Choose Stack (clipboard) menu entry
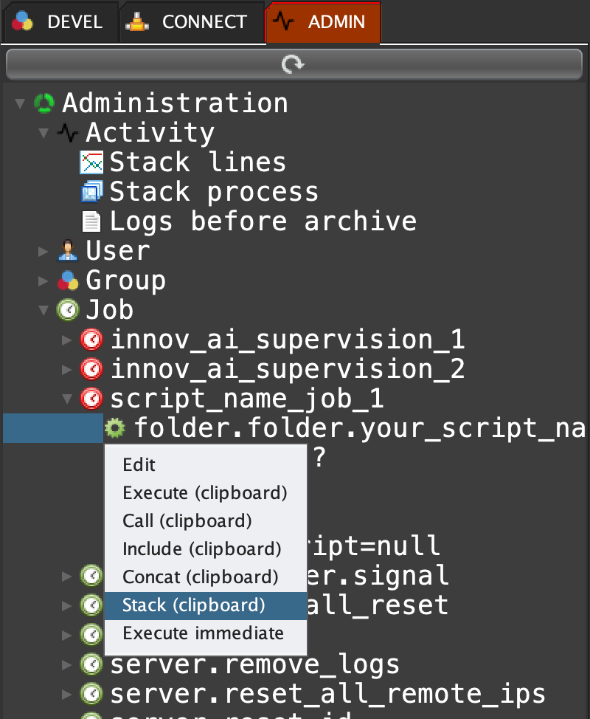This screenshot has width=590, height=719. [193, 605]
